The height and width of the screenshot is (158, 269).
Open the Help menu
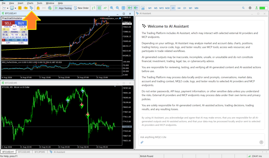point(60,3)
